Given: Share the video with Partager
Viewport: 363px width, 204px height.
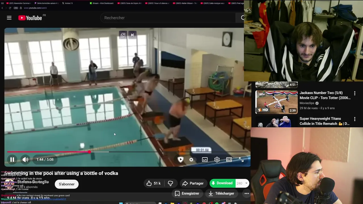Looking at the screenshot, I should [193, 183].
